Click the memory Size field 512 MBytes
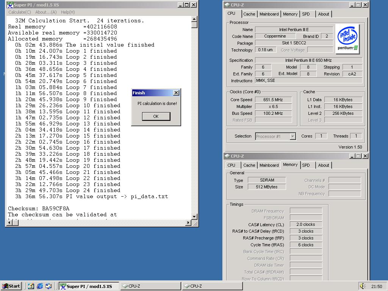The width and height of the screenshot is (388, 291). 267,187
